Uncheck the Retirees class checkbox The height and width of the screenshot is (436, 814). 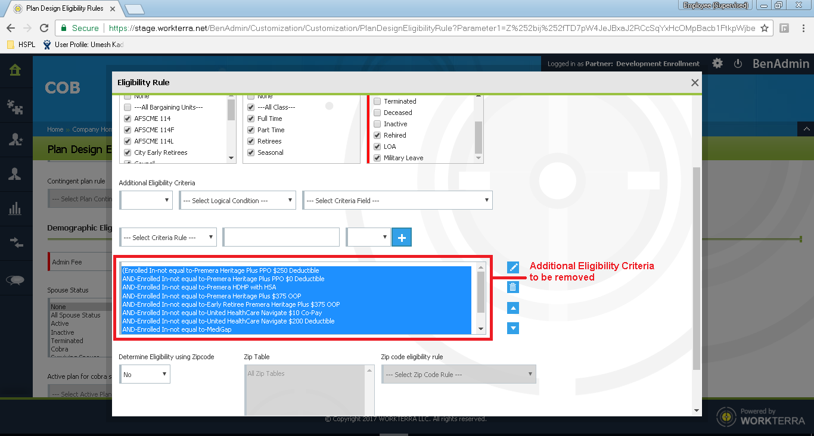click(251, 141)
